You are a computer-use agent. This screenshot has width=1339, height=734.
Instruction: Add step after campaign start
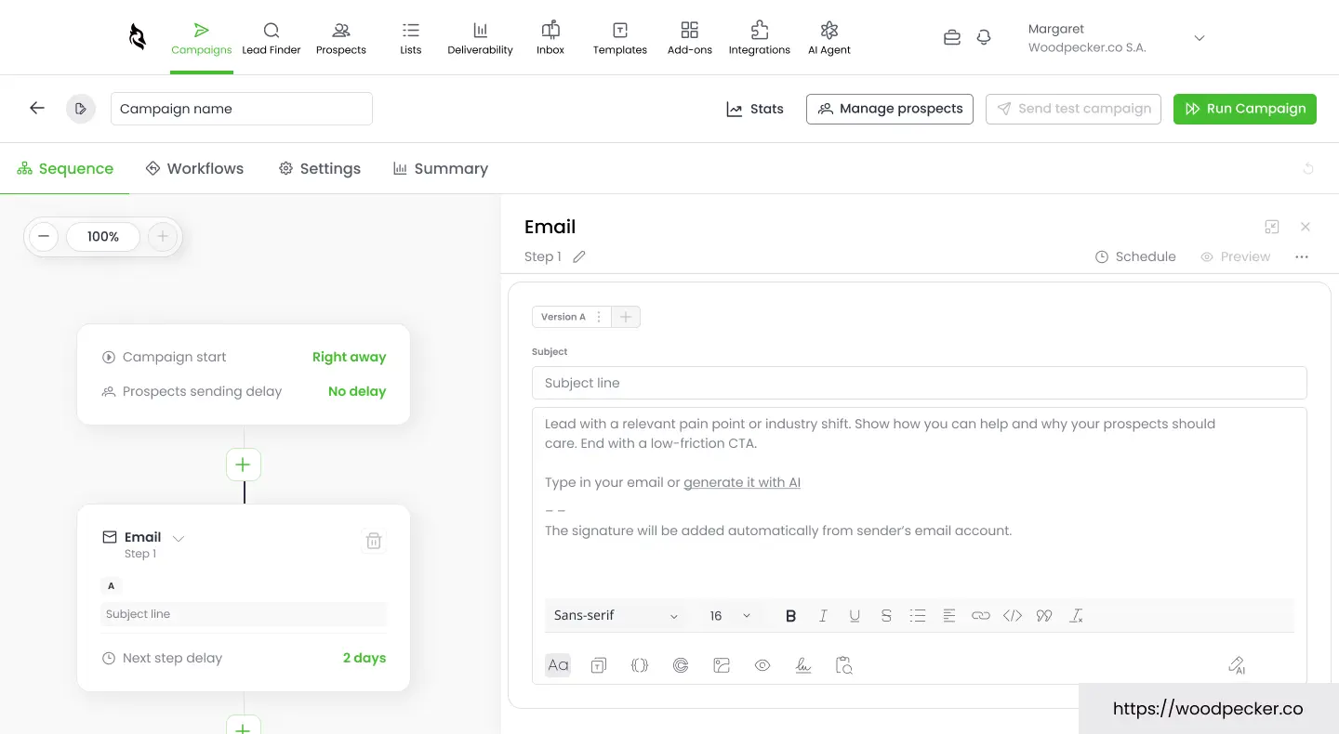click(244, 464)
